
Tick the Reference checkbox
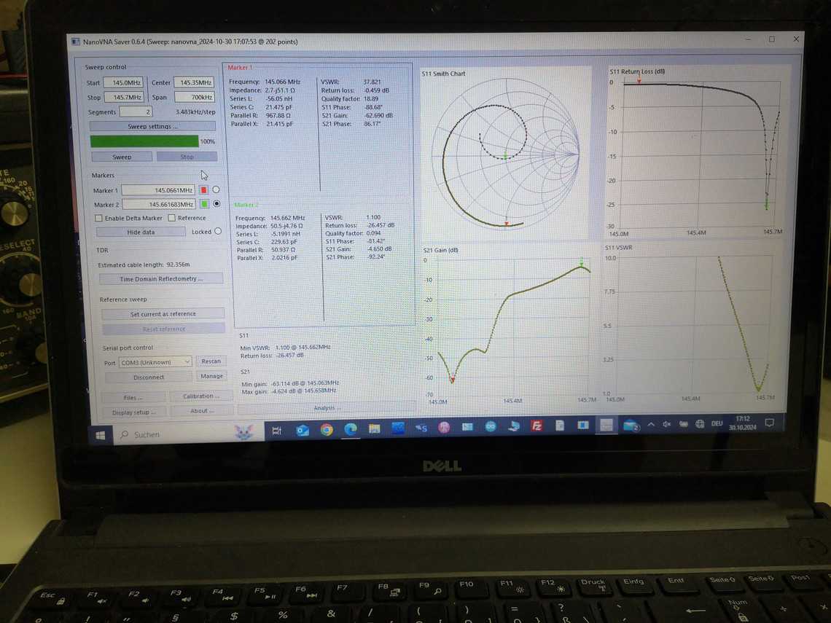(172, 218)
